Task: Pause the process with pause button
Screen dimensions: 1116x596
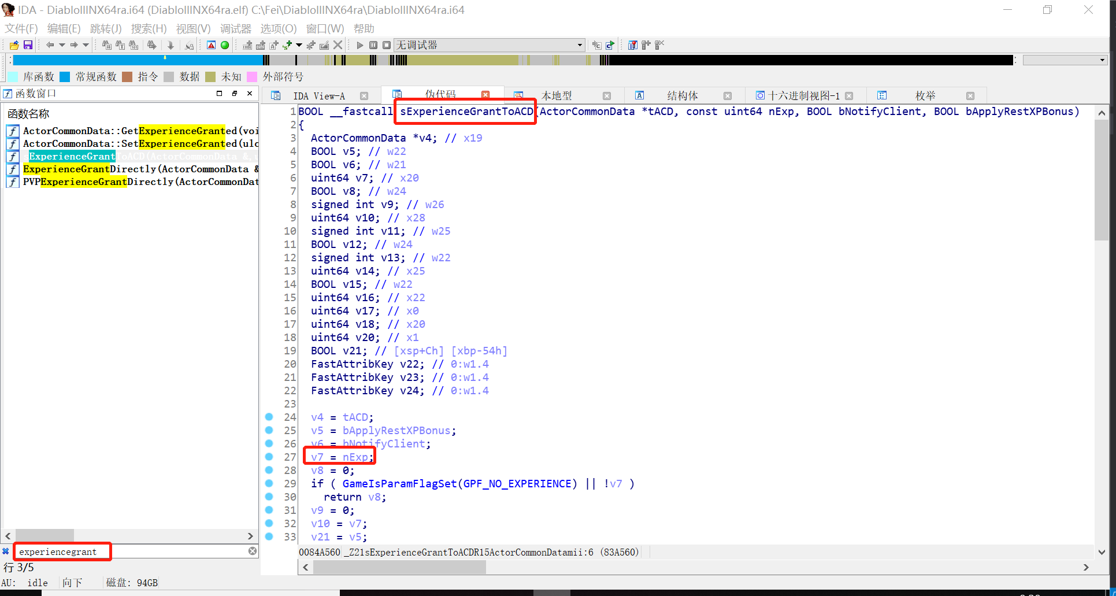Action: [x=373, y=45]
